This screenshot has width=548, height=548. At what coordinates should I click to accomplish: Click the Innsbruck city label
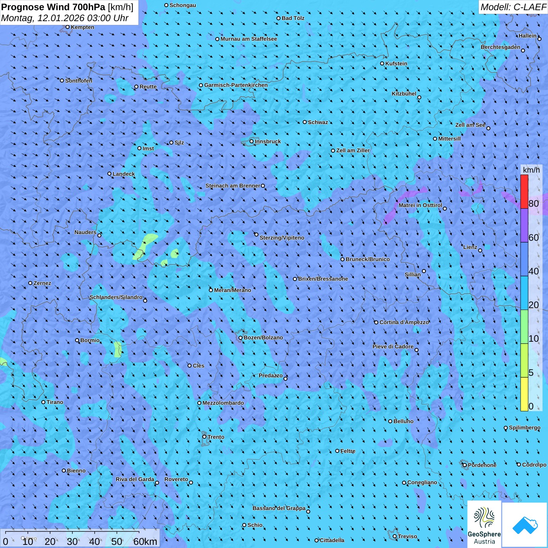point(268,141)
